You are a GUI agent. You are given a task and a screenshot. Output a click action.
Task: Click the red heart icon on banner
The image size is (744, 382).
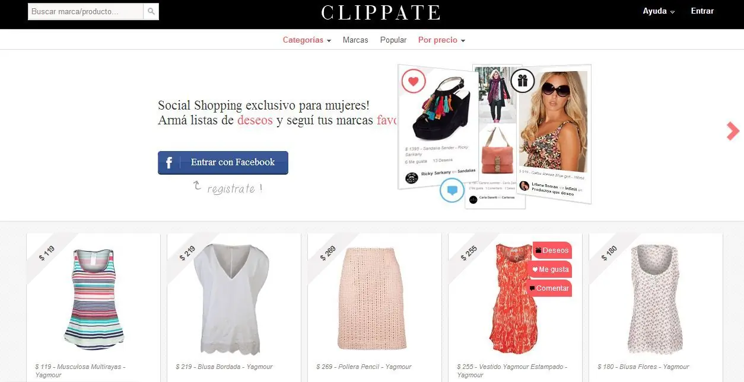click(x=414, y=81)
